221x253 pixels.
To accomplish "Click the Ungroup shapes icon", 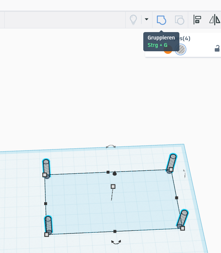I will 180,20.
